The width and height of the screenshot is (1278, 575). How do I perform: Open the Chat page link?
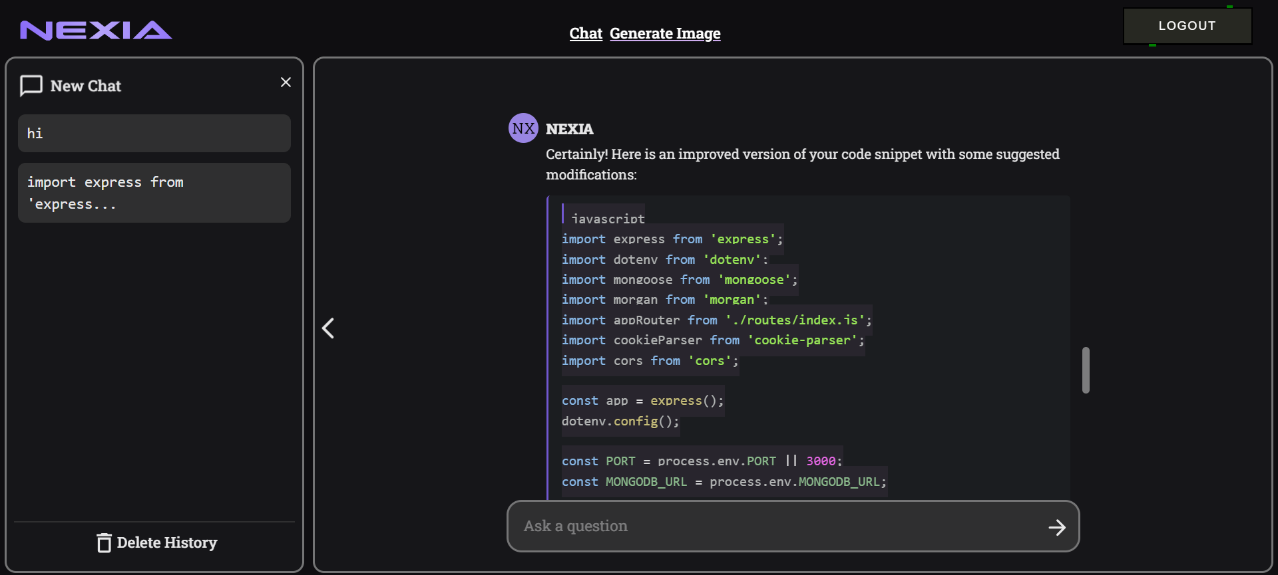tap(586, 33)
